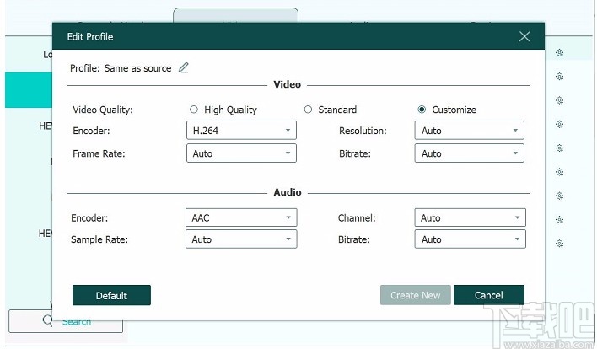Viewport: 597px width, 349px height.
Task: Expand the audio Bitrate dropdown
Action: pos(470,239)
